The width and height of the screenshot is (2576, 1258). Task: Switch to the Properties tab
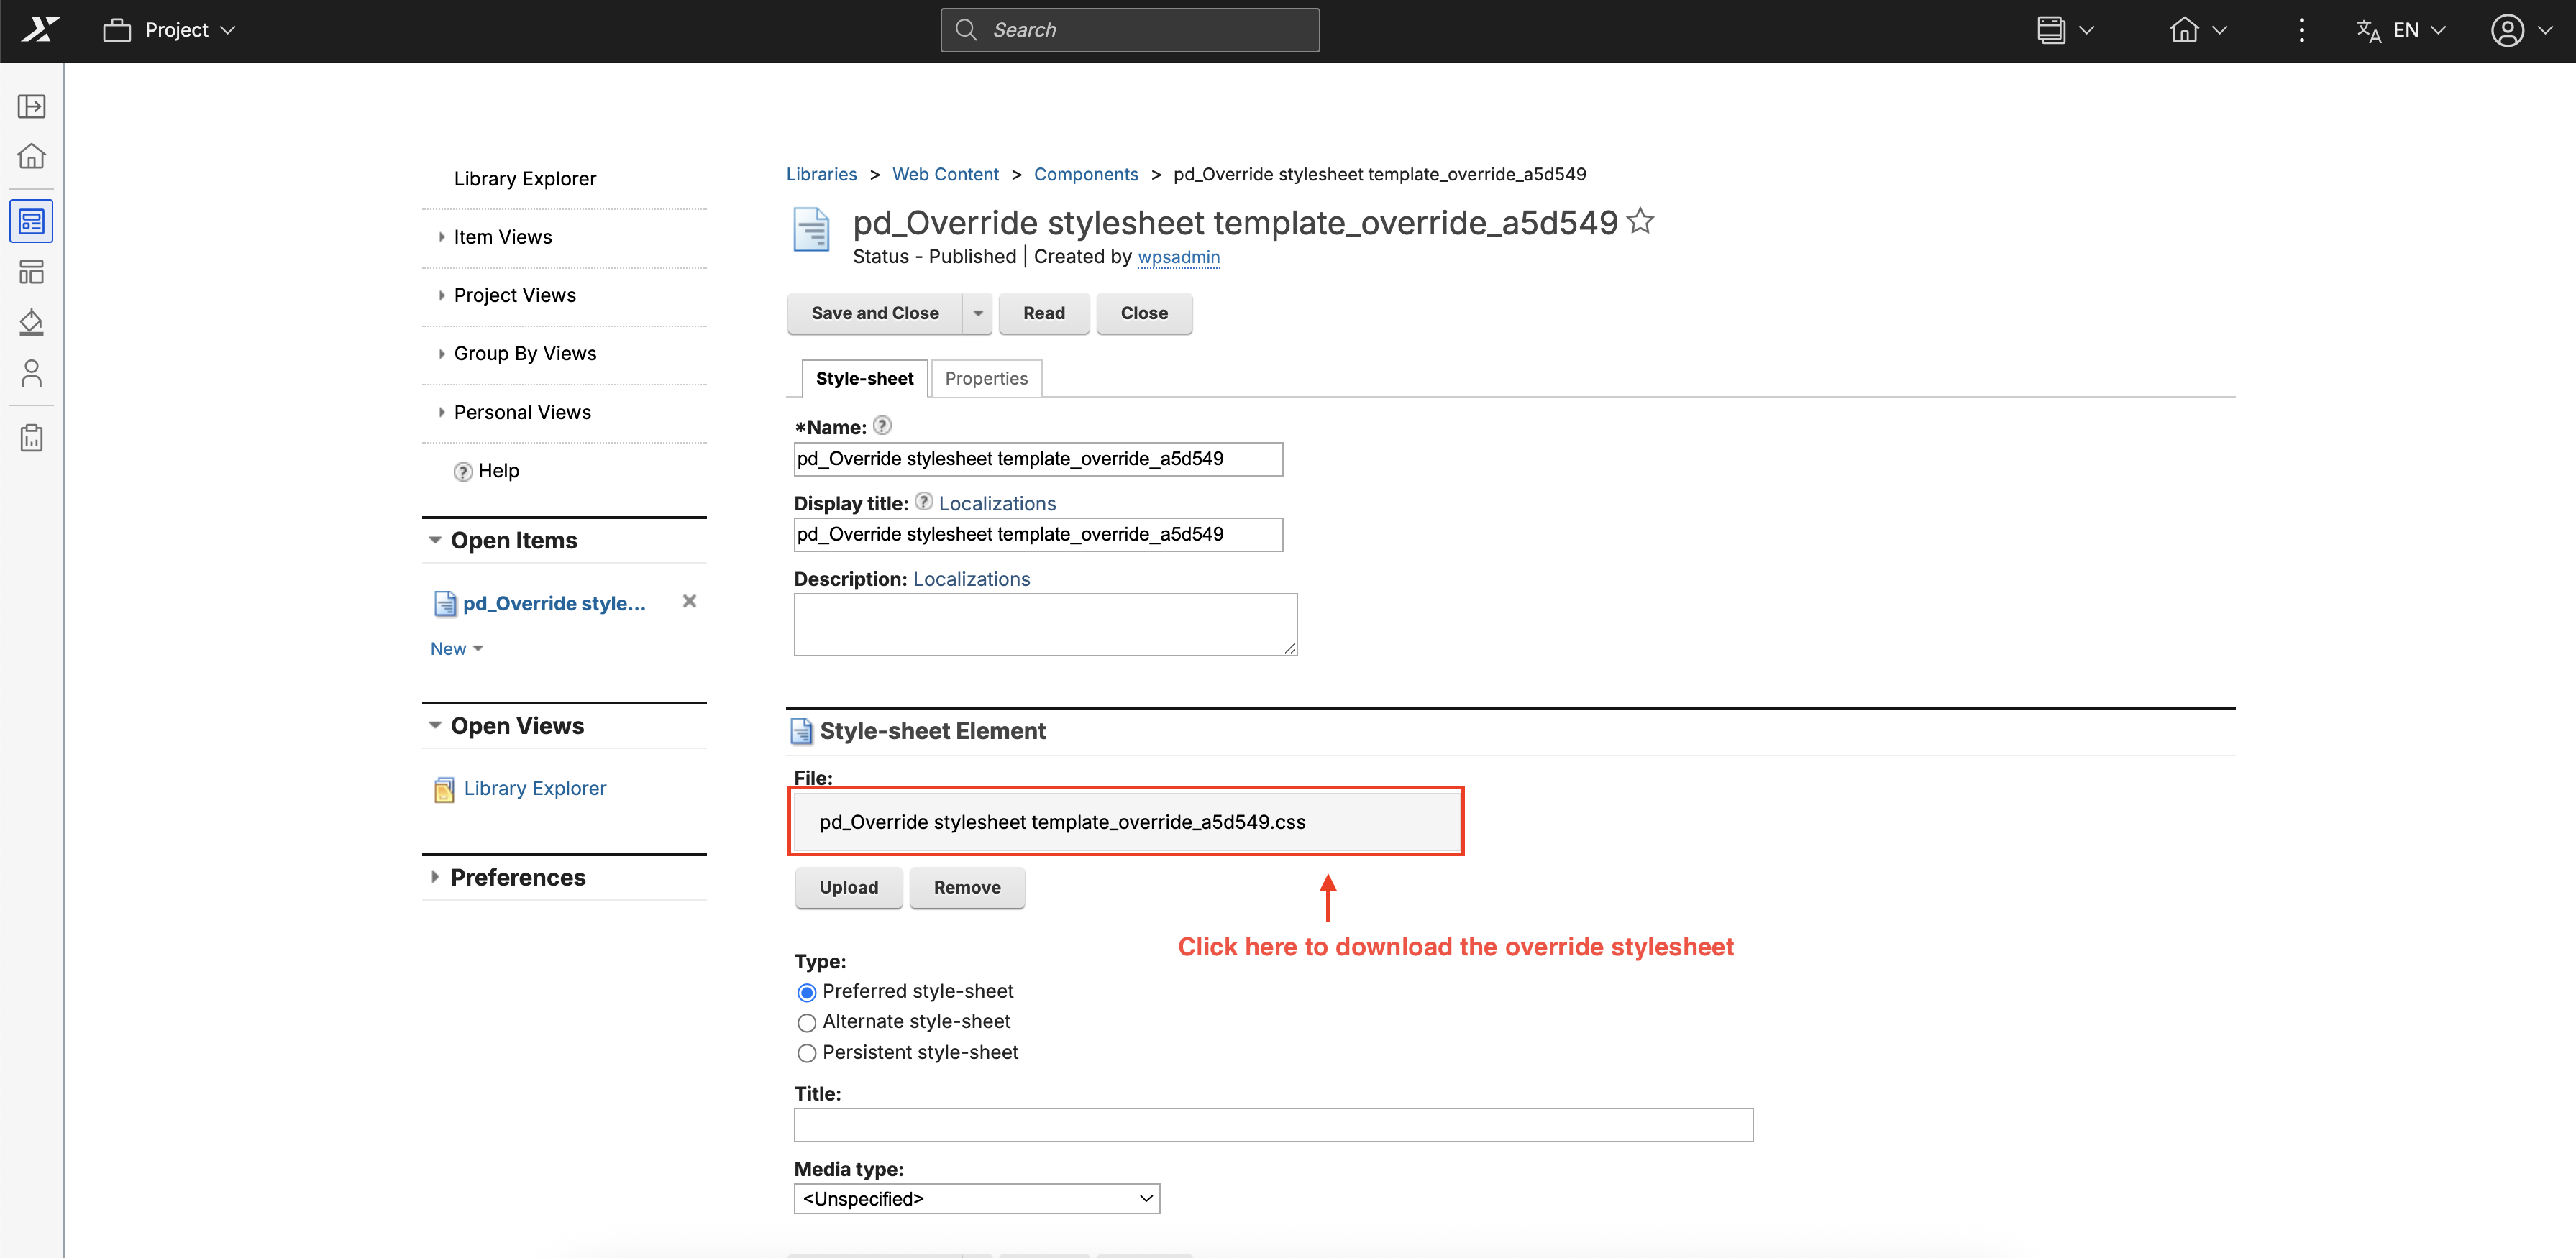click(x=985, y=379)
